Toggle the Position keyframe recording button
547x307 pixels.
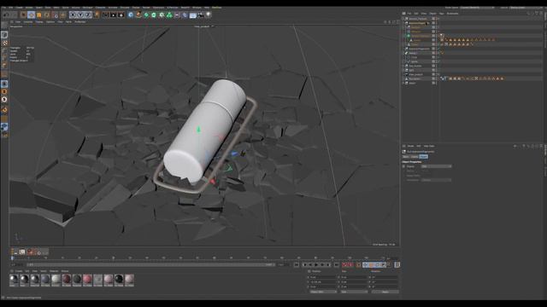click(x=365, y=265)
